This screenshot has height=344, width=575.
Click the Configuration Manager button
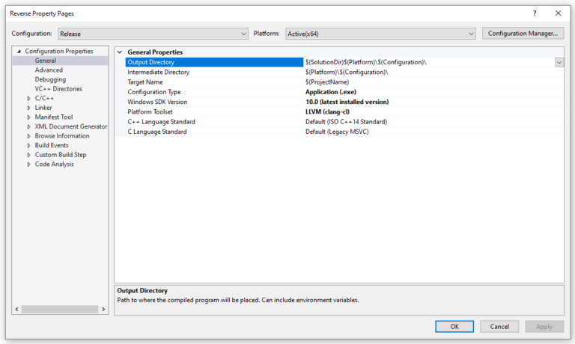[x=523, y=34]
